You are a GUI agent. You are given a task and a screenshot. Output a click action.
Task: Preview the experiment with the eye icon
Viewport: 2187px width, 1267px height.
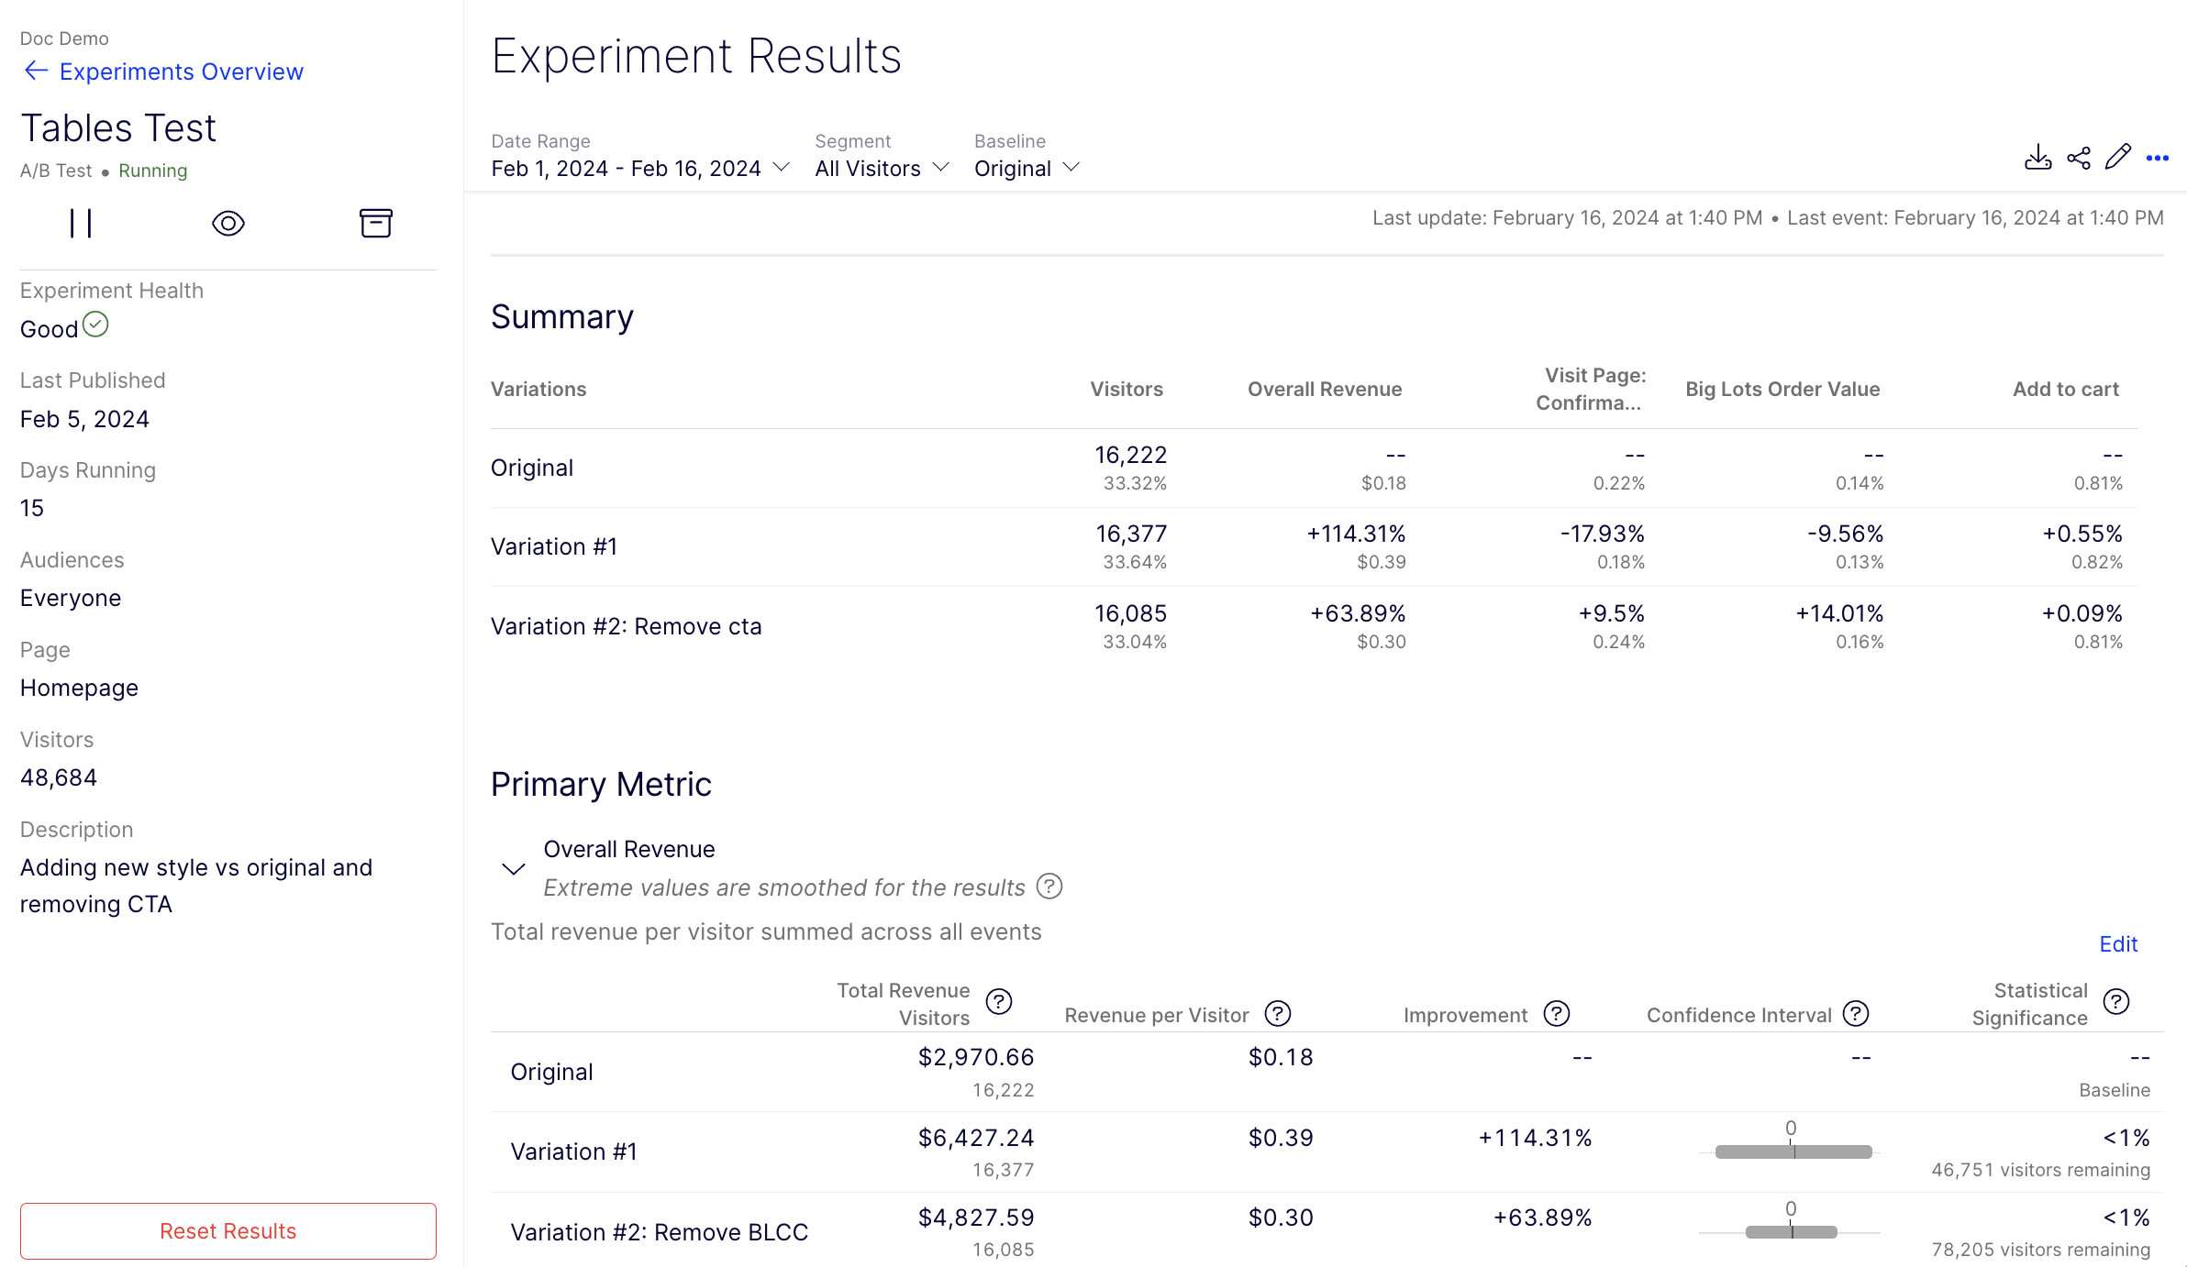(228, 222)
